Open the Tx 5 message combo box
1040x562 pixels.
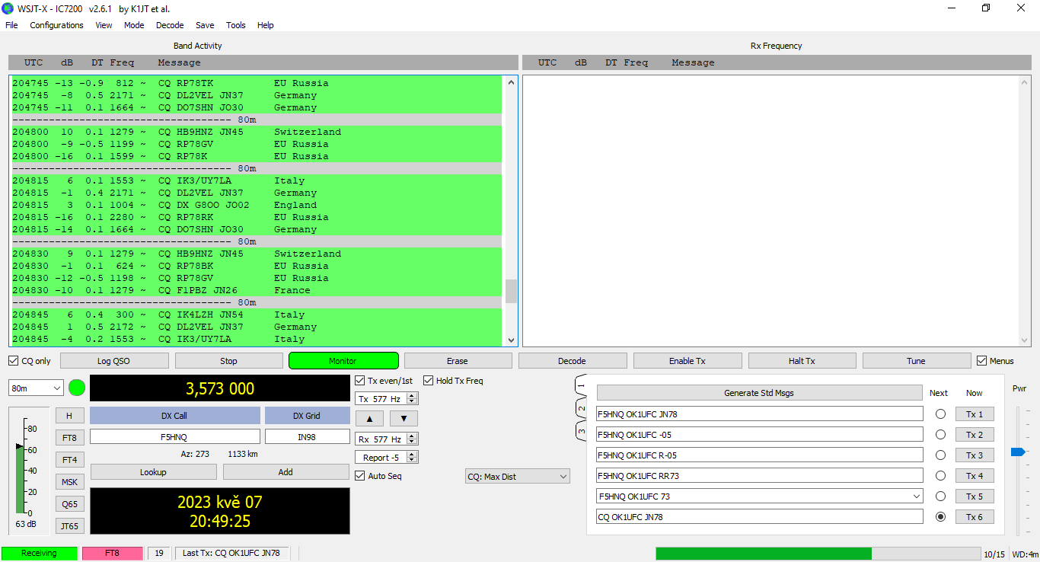[758, 497]
